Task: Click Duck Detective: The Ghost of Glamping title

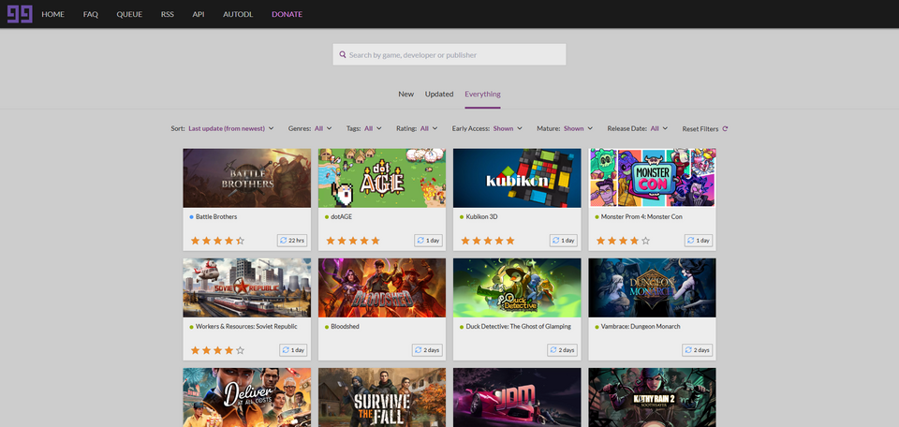Action: click(518, 327)
